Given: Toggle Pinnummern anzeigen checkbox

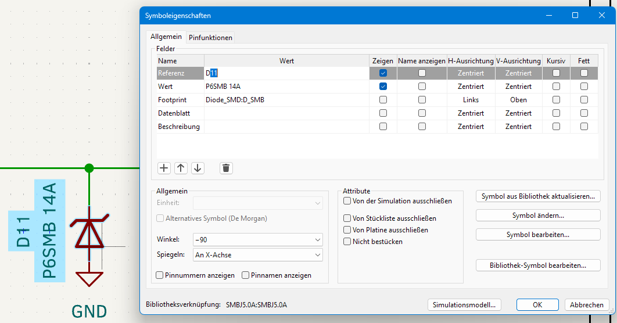Looking at the screenshot, I should [160, 275].
